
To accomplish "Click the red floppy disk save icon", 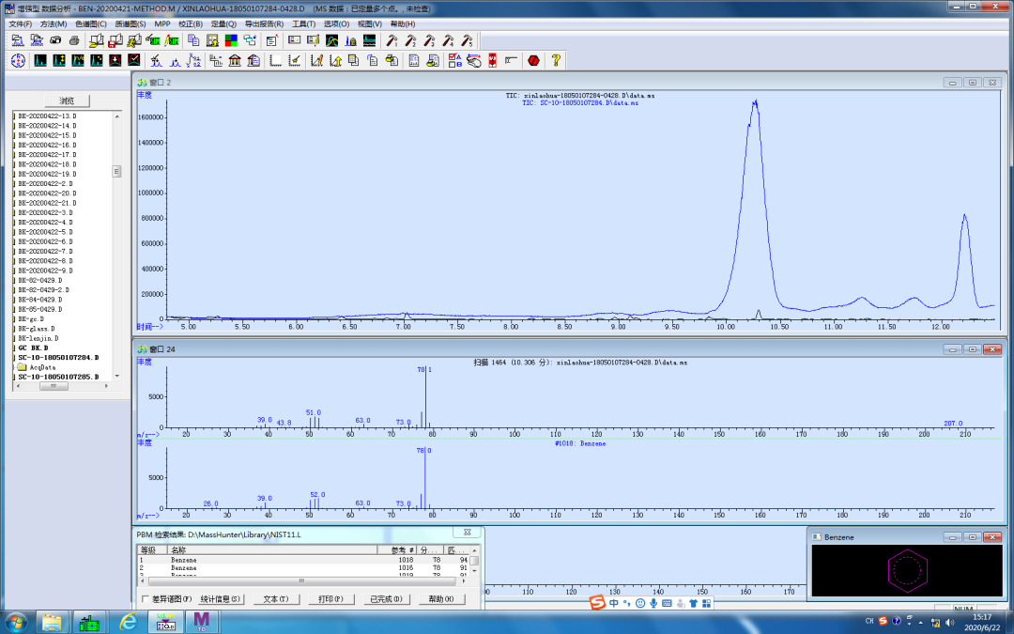I will pyautogui.click(x=115, y=40).
